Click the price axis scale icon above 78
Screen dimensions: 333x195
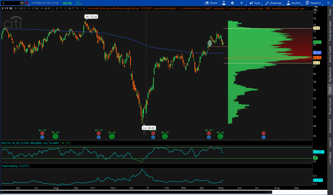(316, 8)
